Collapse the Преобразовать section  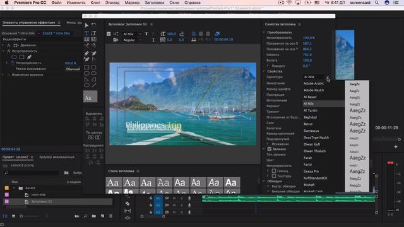pos(264,32)
